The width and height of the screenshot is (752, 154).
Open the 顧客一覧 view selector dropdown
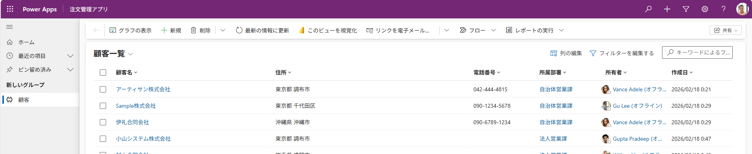click(130, 54)
